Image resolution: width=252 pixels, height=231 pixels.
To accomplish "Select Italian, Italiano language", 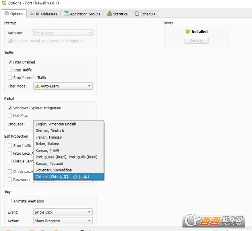I will [68, 144].
